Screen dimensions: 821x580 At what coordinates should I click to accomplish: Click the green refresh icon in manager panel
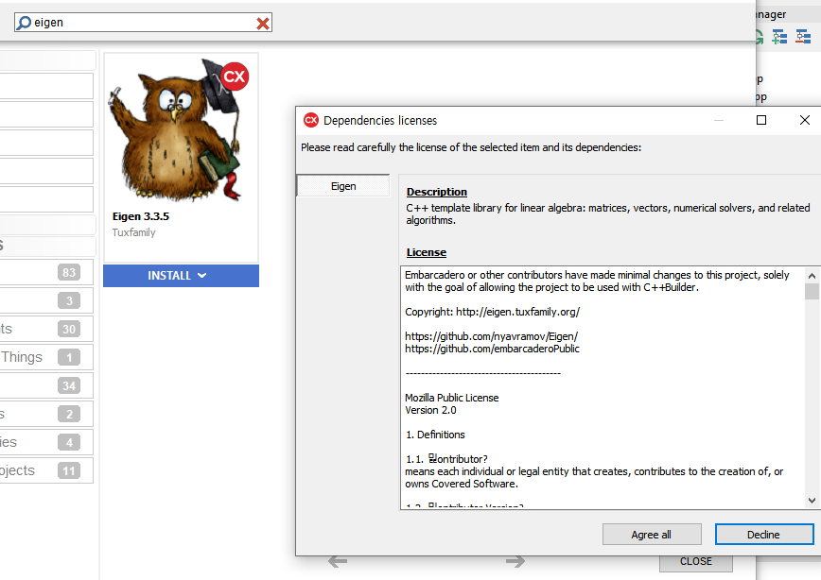(759, 37)
